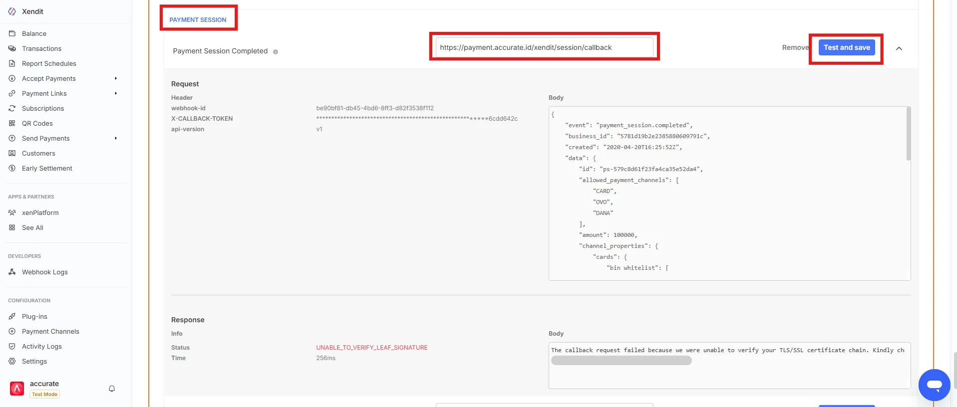Click the Test and save button
Viewport: 957px width, 407px height.
[x=847, y=47]
